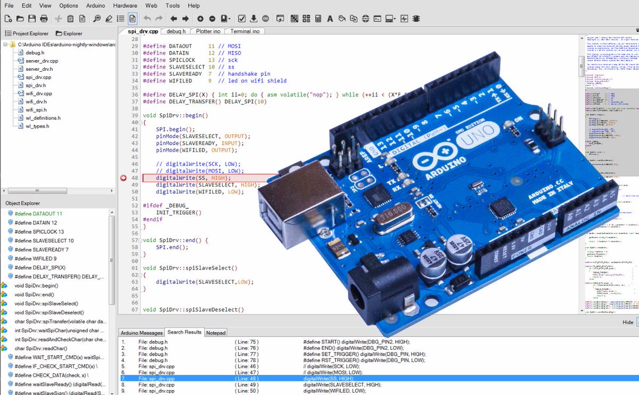Viewport: 639px width, 395px height.
Task: Open the Tools menu
Action: point(173,5)
